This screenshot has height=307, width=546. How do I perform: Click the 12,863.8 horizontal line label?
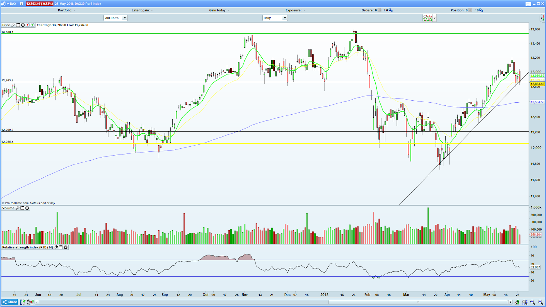(x=8, y=81)
